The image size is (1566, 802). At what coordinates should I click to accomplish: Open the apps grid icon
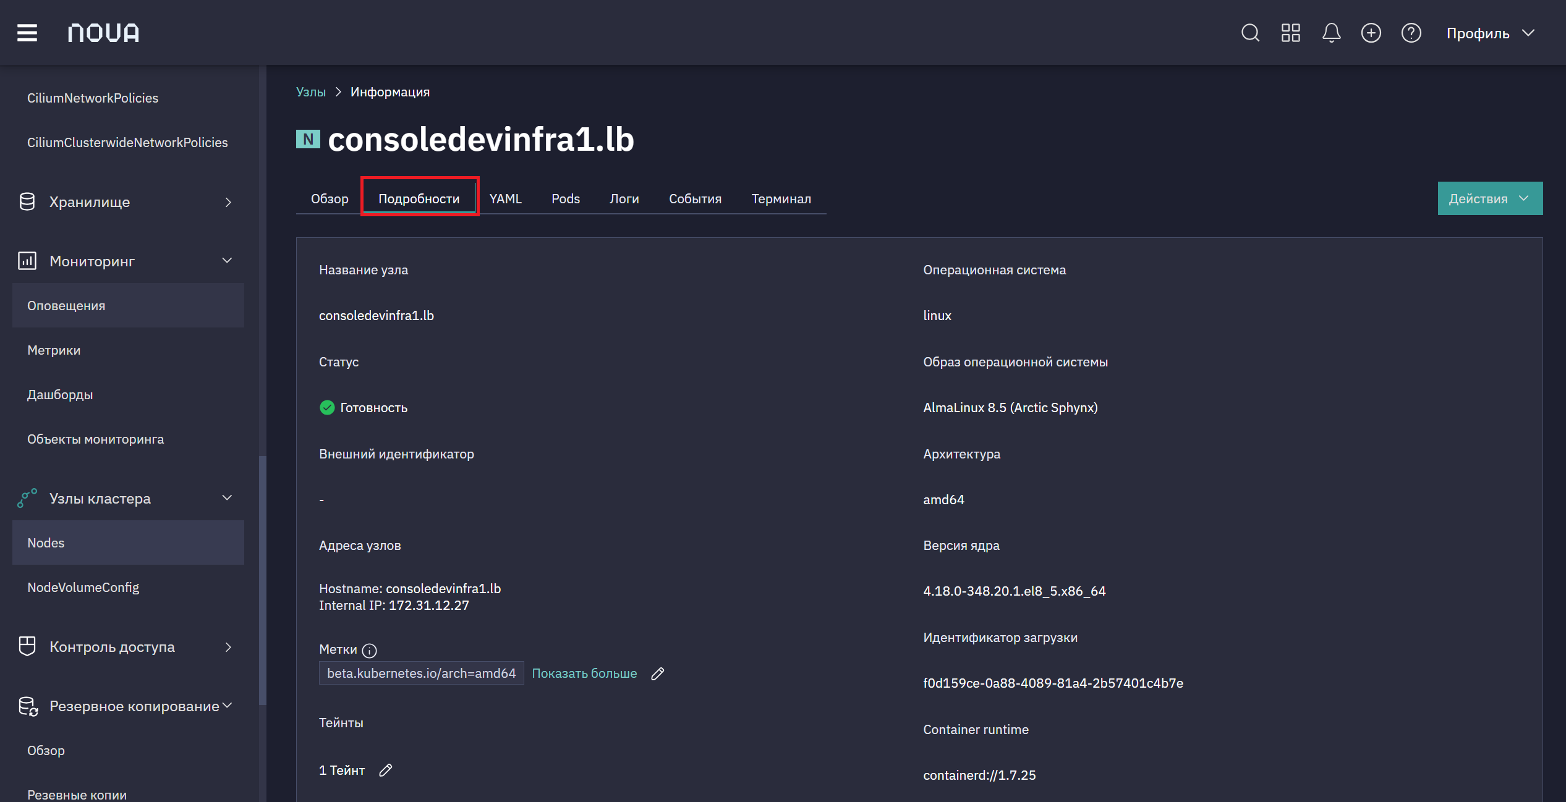tap(1291, 33)
